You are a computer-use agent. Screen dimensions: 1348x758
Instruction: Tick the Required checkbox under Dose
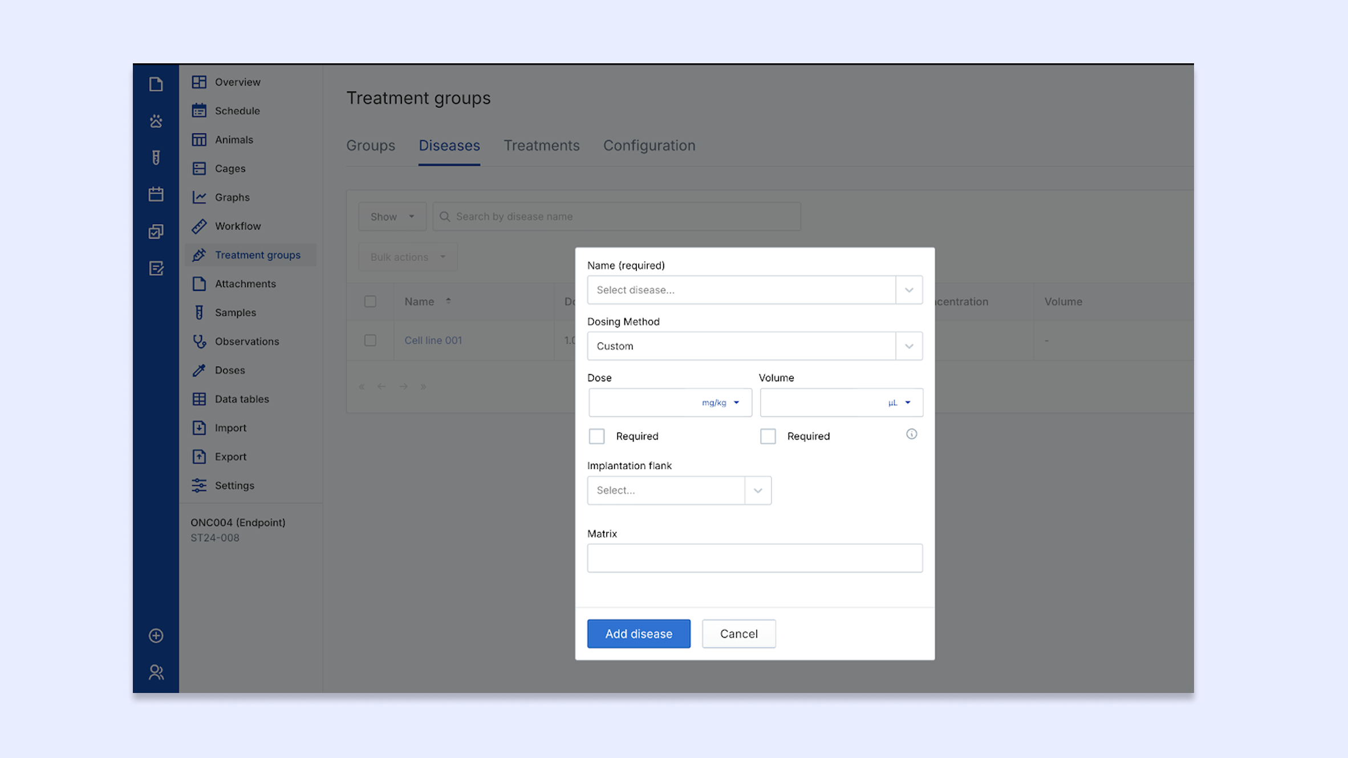point(596,436)
